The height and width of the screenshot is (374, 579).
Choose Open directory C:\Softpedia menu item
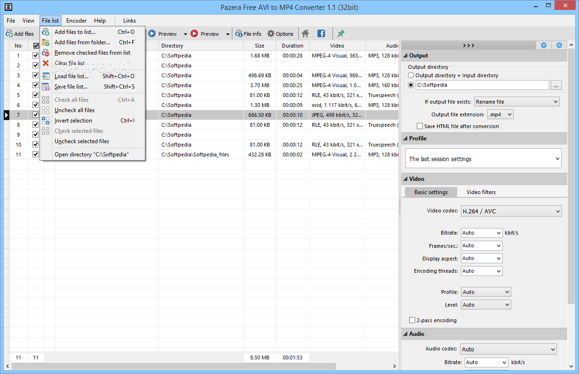point(92,154)
